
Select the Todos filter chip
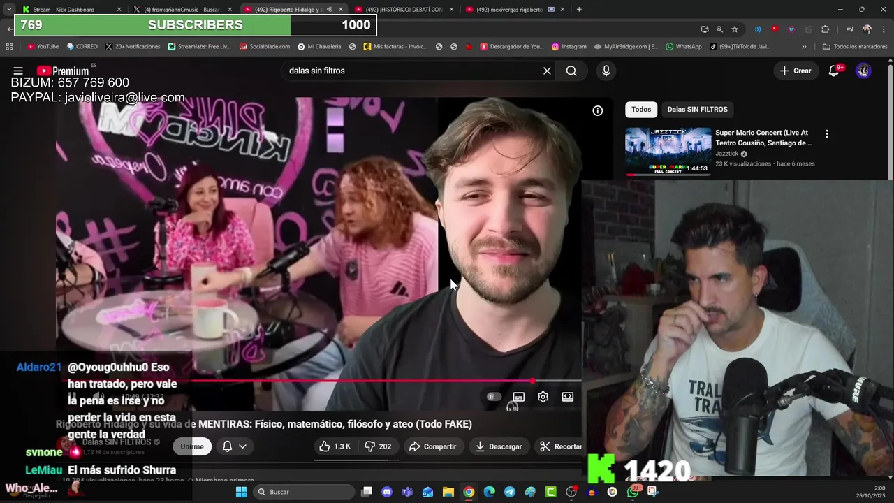tap(641, 109)
